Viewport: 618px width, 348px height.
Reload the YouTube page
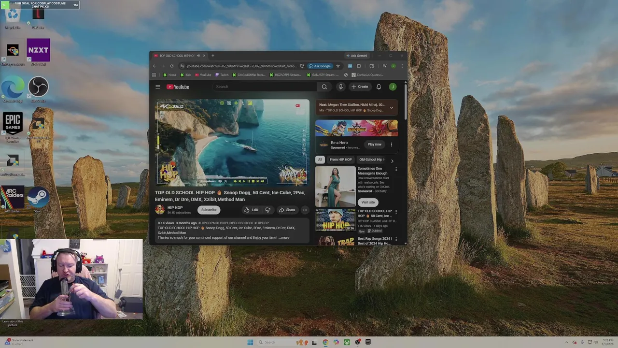[171, 66]
